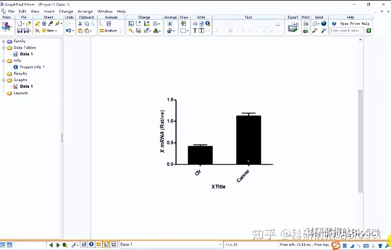Open the sheet selector dropdown showing Data 1
391x250 pixels.
point(220,244)
